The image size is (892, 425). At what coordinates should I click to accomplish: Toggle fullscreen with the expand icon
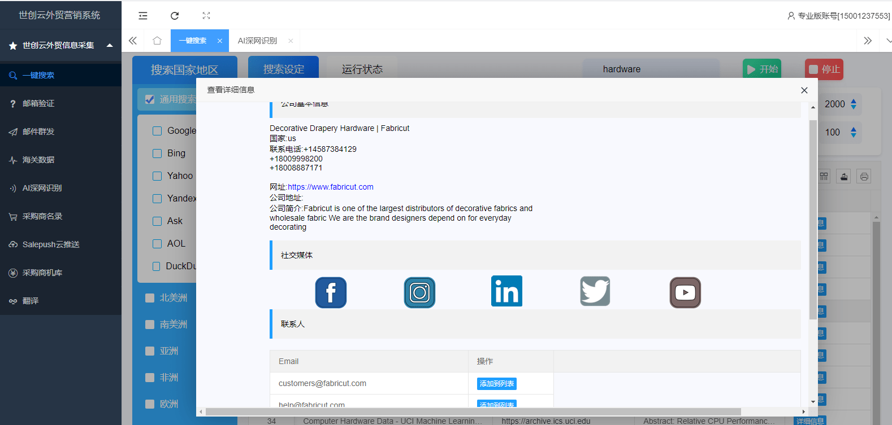(206, 16)
